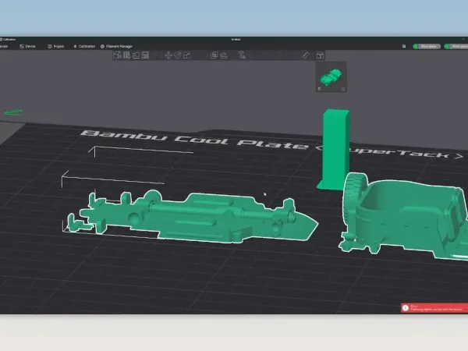Click the Add plate grid icon
Viewport: 468px width, 351px height.
point(126,55)
